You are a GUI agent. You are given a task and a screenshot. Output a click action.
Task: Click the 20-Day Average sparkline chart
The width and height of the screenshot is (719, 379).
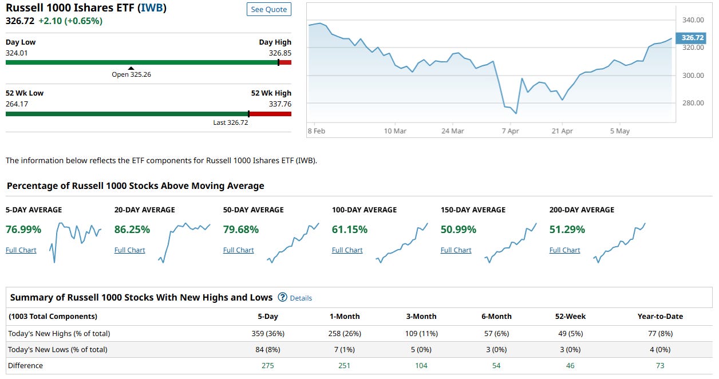(184, 243)
